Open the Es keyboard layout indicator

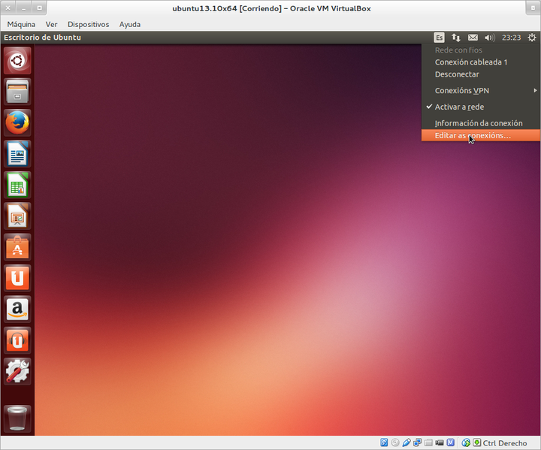[439, 38]
